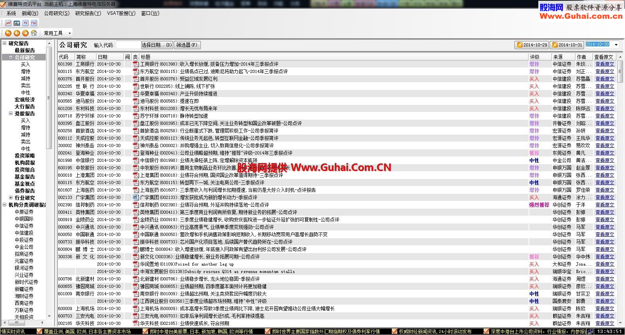Click the F9 toolbar icon

coord(25,23)
